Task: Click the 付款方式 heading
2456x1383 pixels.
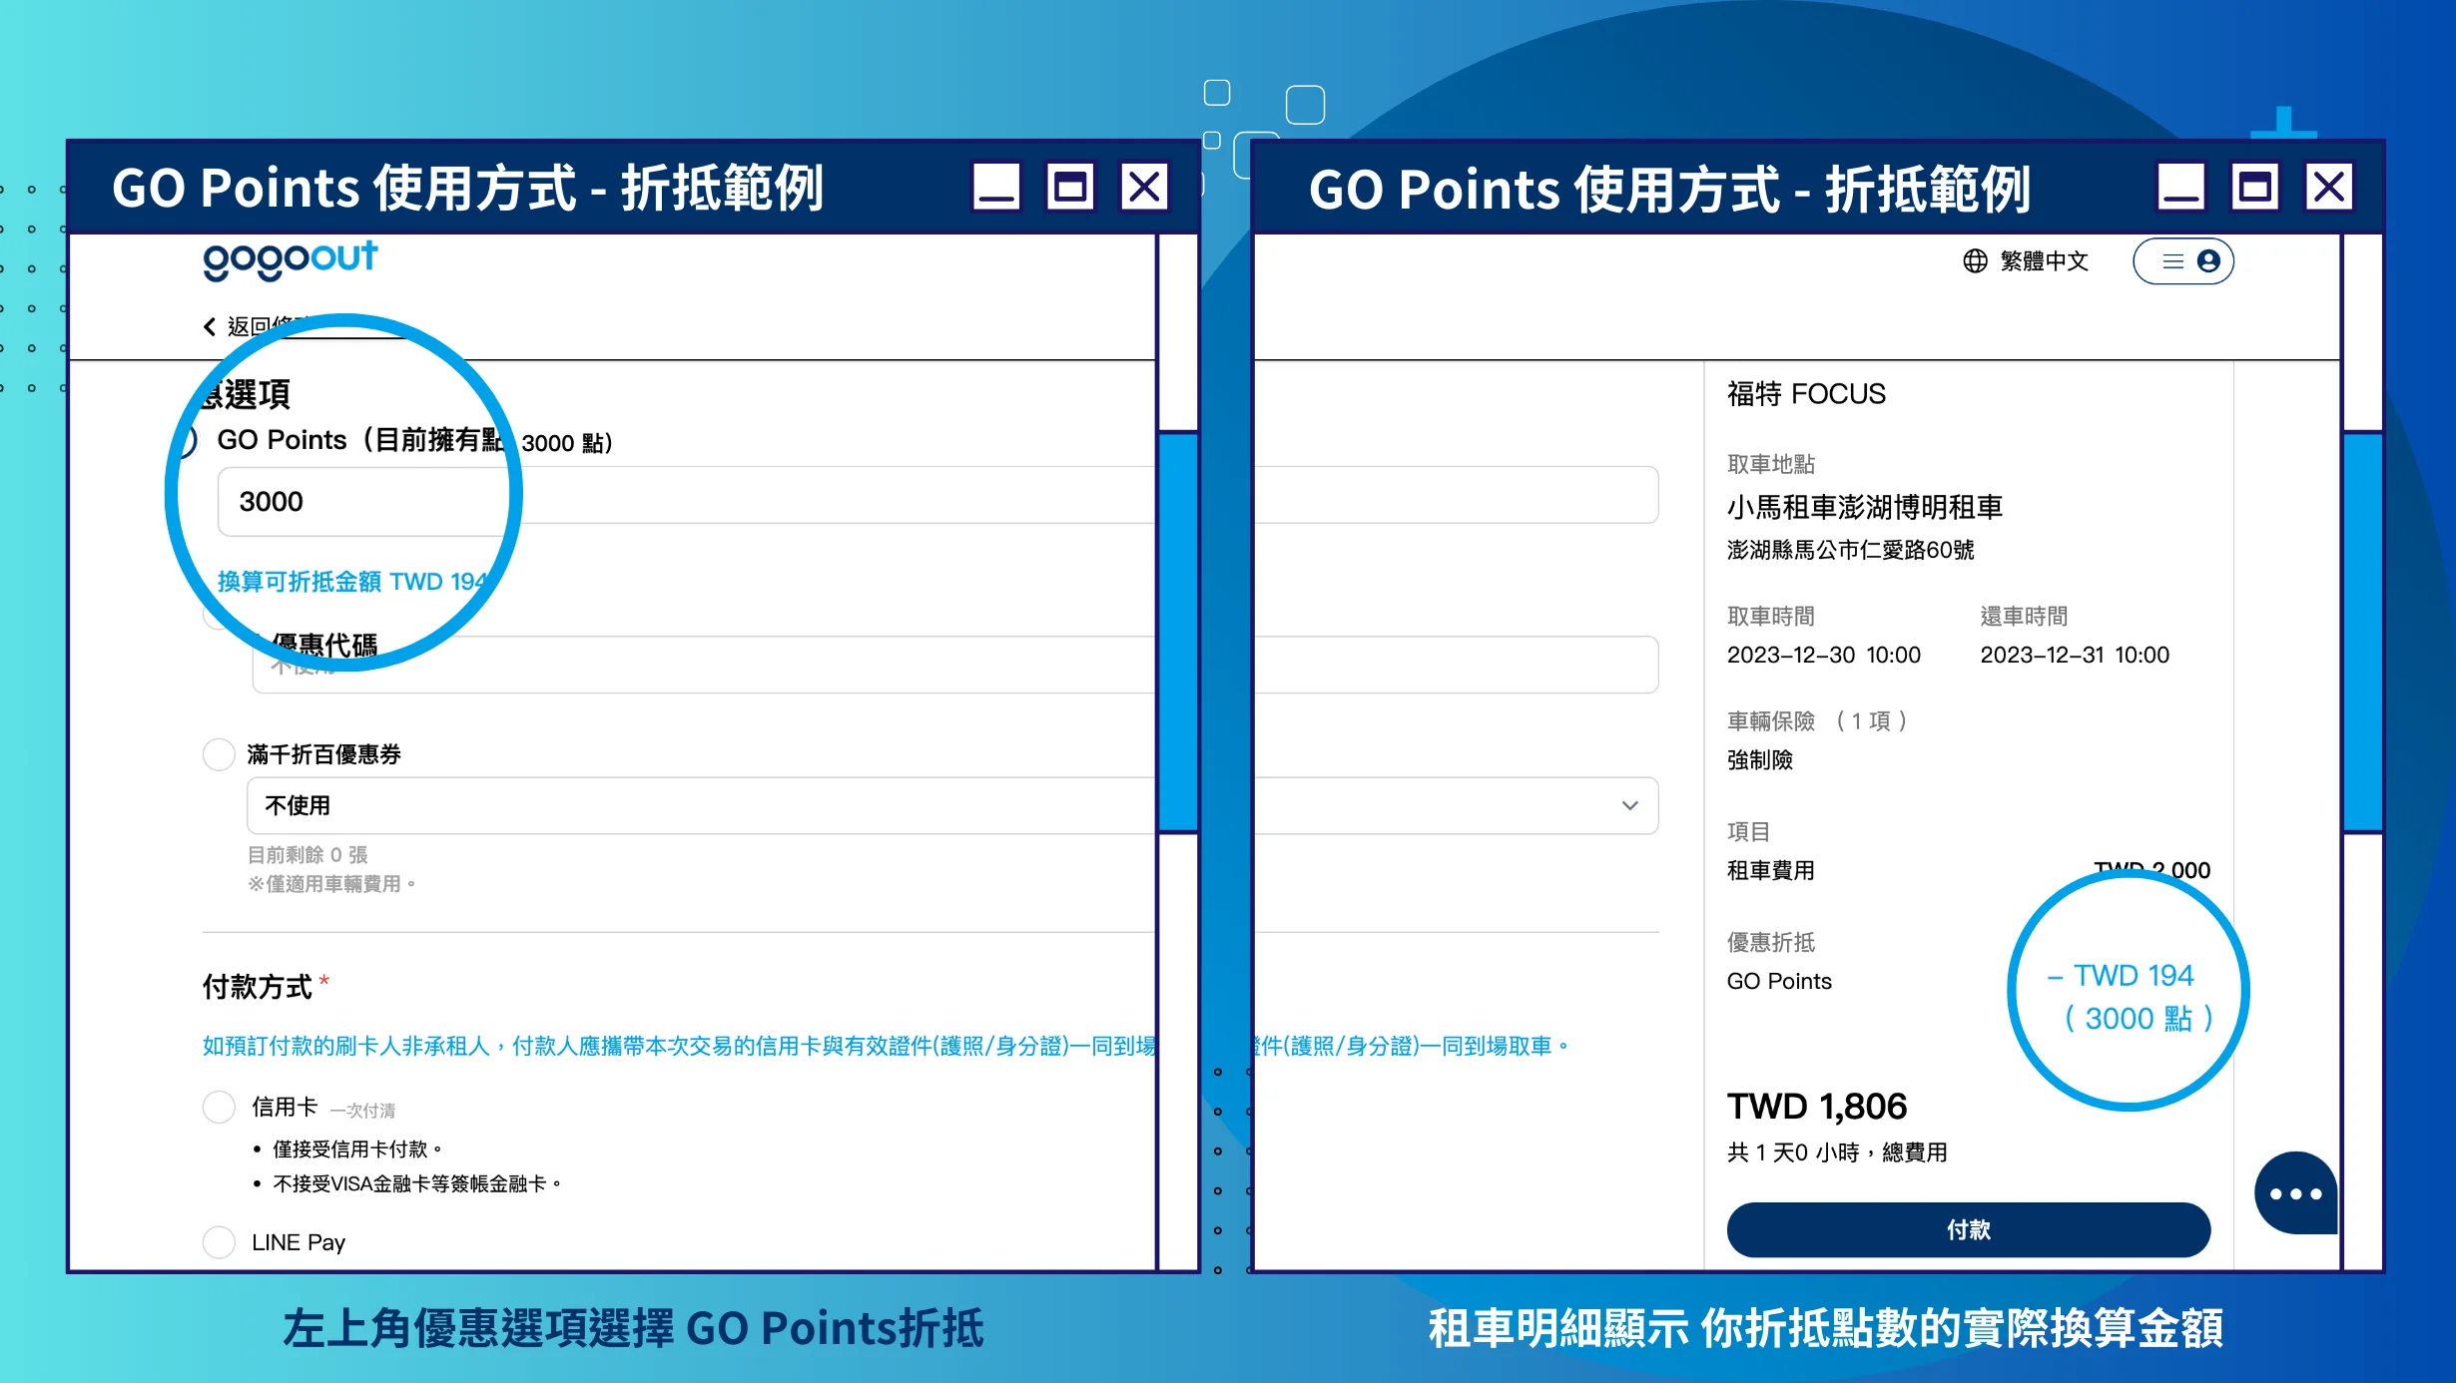Action: pyautogui.click(x=258, y=987)
